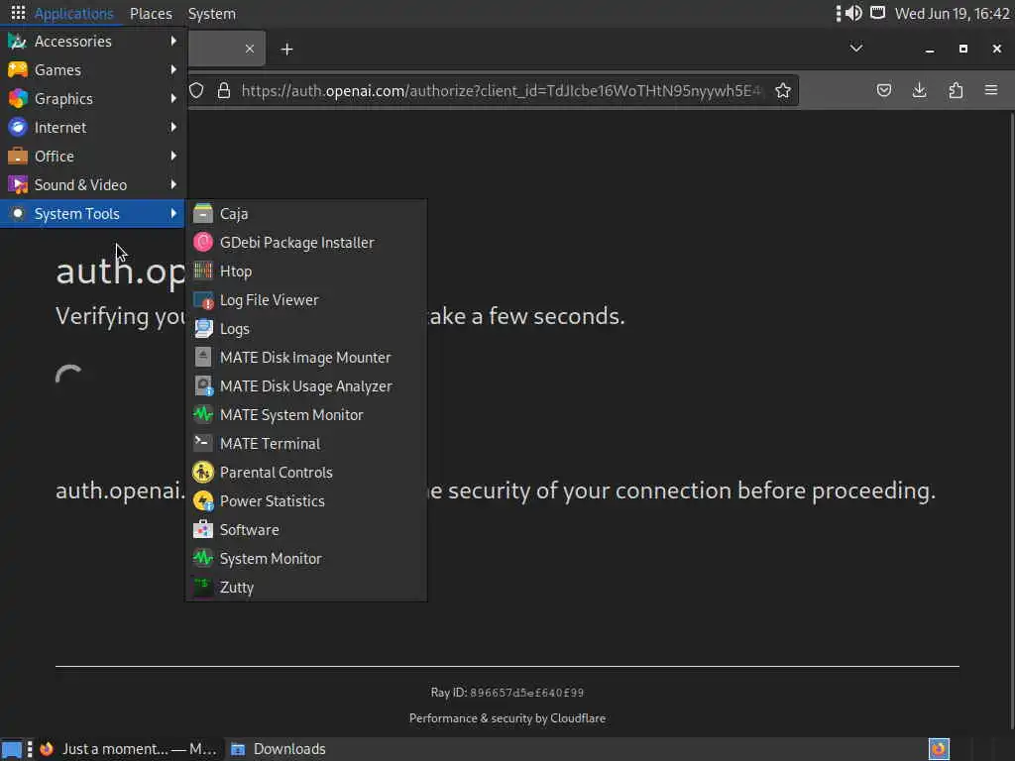This screenshot has width=1015, height=761.
Task: Open MATE Disk Usage Analyzer icon
Action: click(x=202, y=385)
